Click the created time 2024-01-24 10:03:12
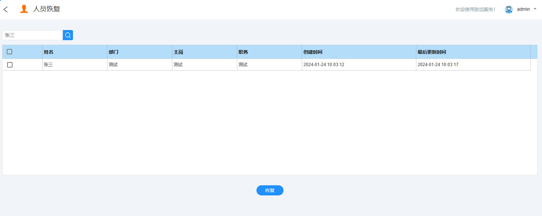Screen dimensions: 542x216 pos(324,64)
